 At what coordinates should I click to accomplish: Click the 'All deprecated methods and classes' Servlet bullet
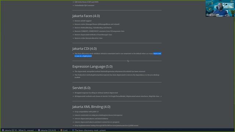(118, 96)
